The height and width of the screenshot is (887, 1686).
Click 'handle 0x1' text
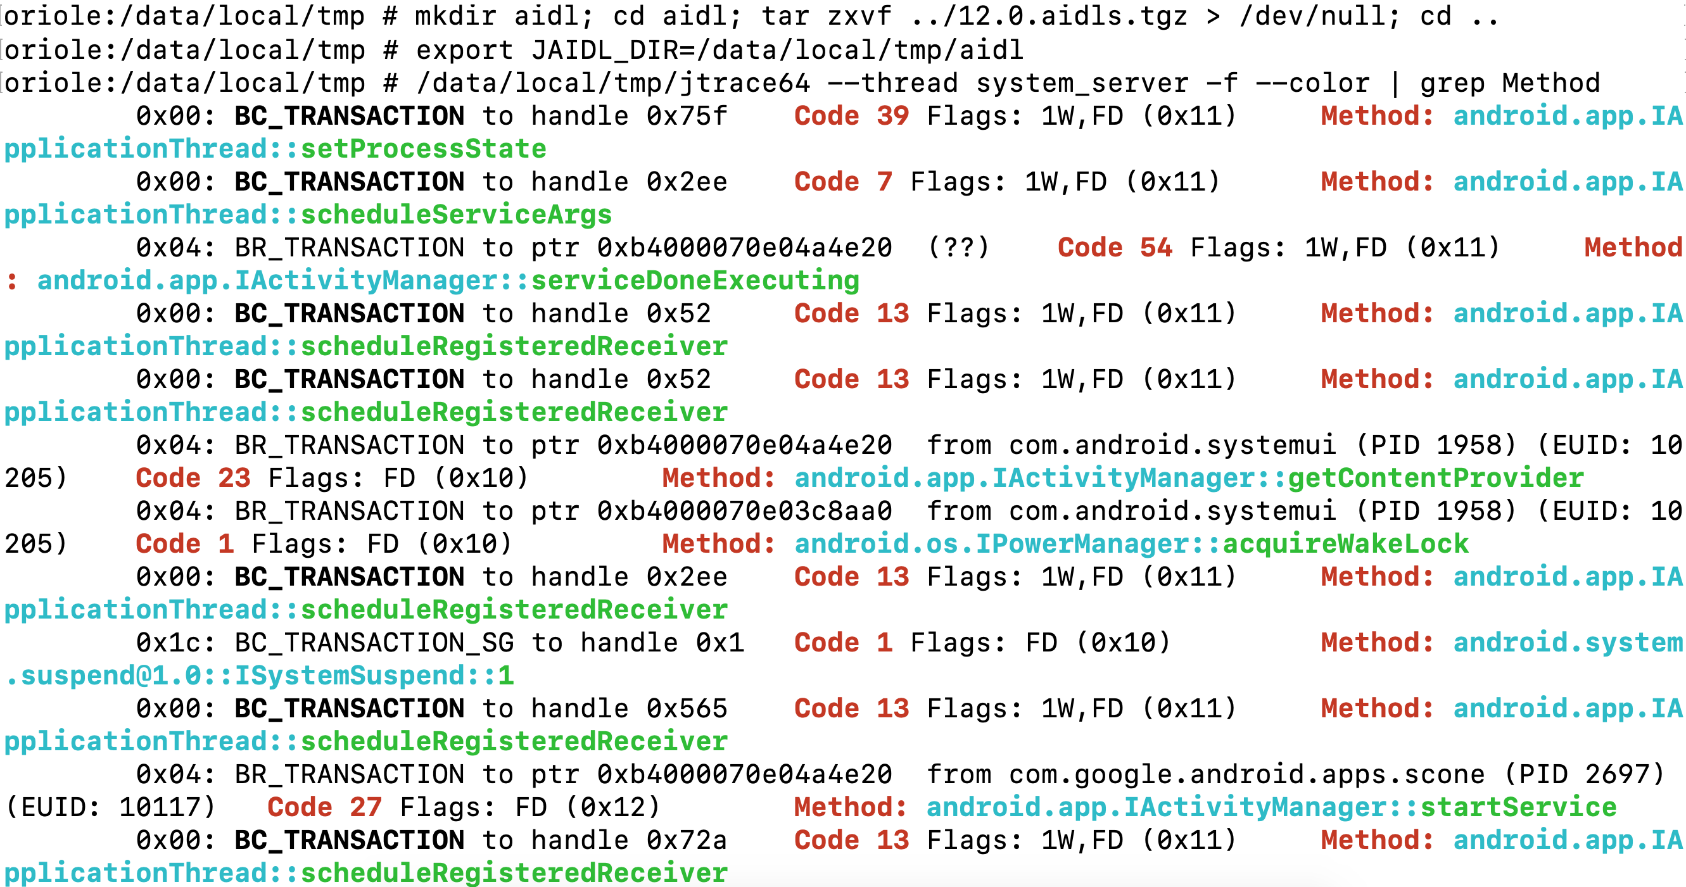pyautogui.click(x=662, y=643)
